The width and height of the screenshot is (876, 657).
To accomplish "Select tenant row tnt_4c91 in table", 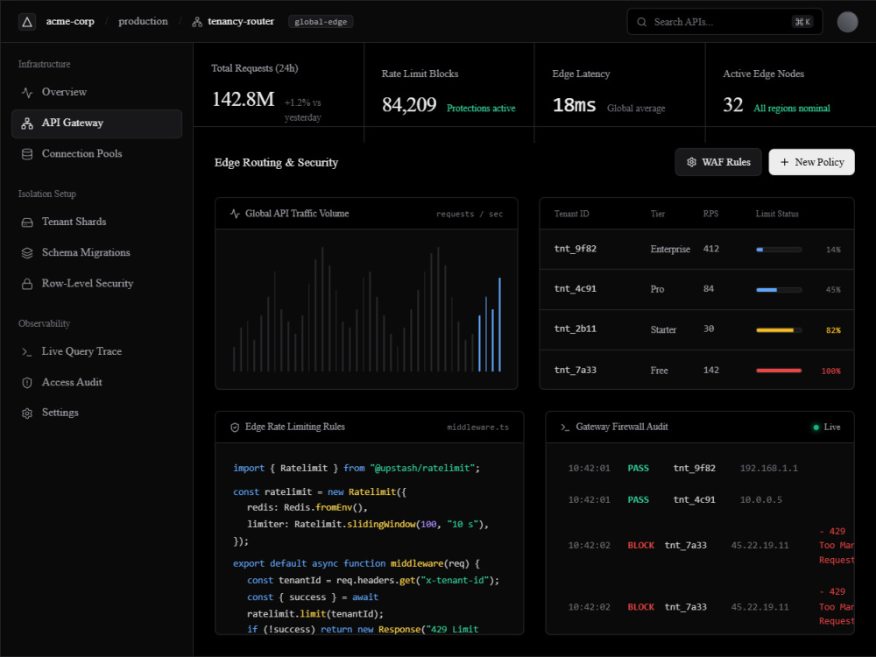I will pos(696,289).
